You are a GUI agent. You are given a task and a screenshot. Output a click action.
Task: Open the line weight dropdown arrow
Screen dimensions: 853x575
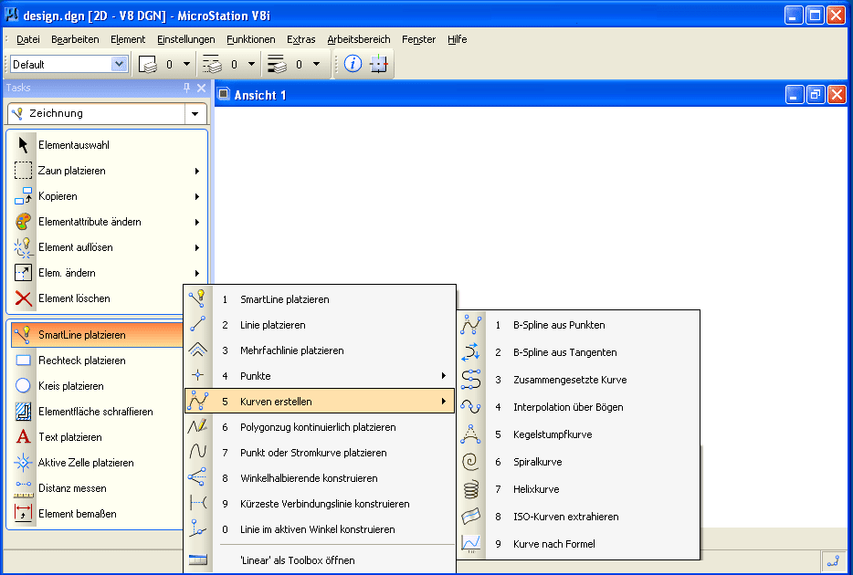pyautogui.click(x=316, y=64)
